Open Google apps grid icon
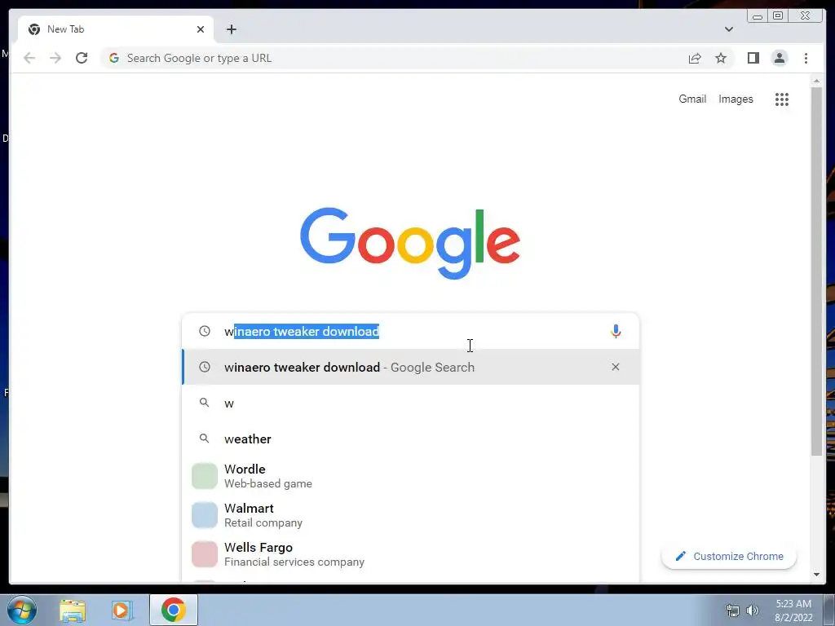The image size is (835, 626). tap(782, 99)
